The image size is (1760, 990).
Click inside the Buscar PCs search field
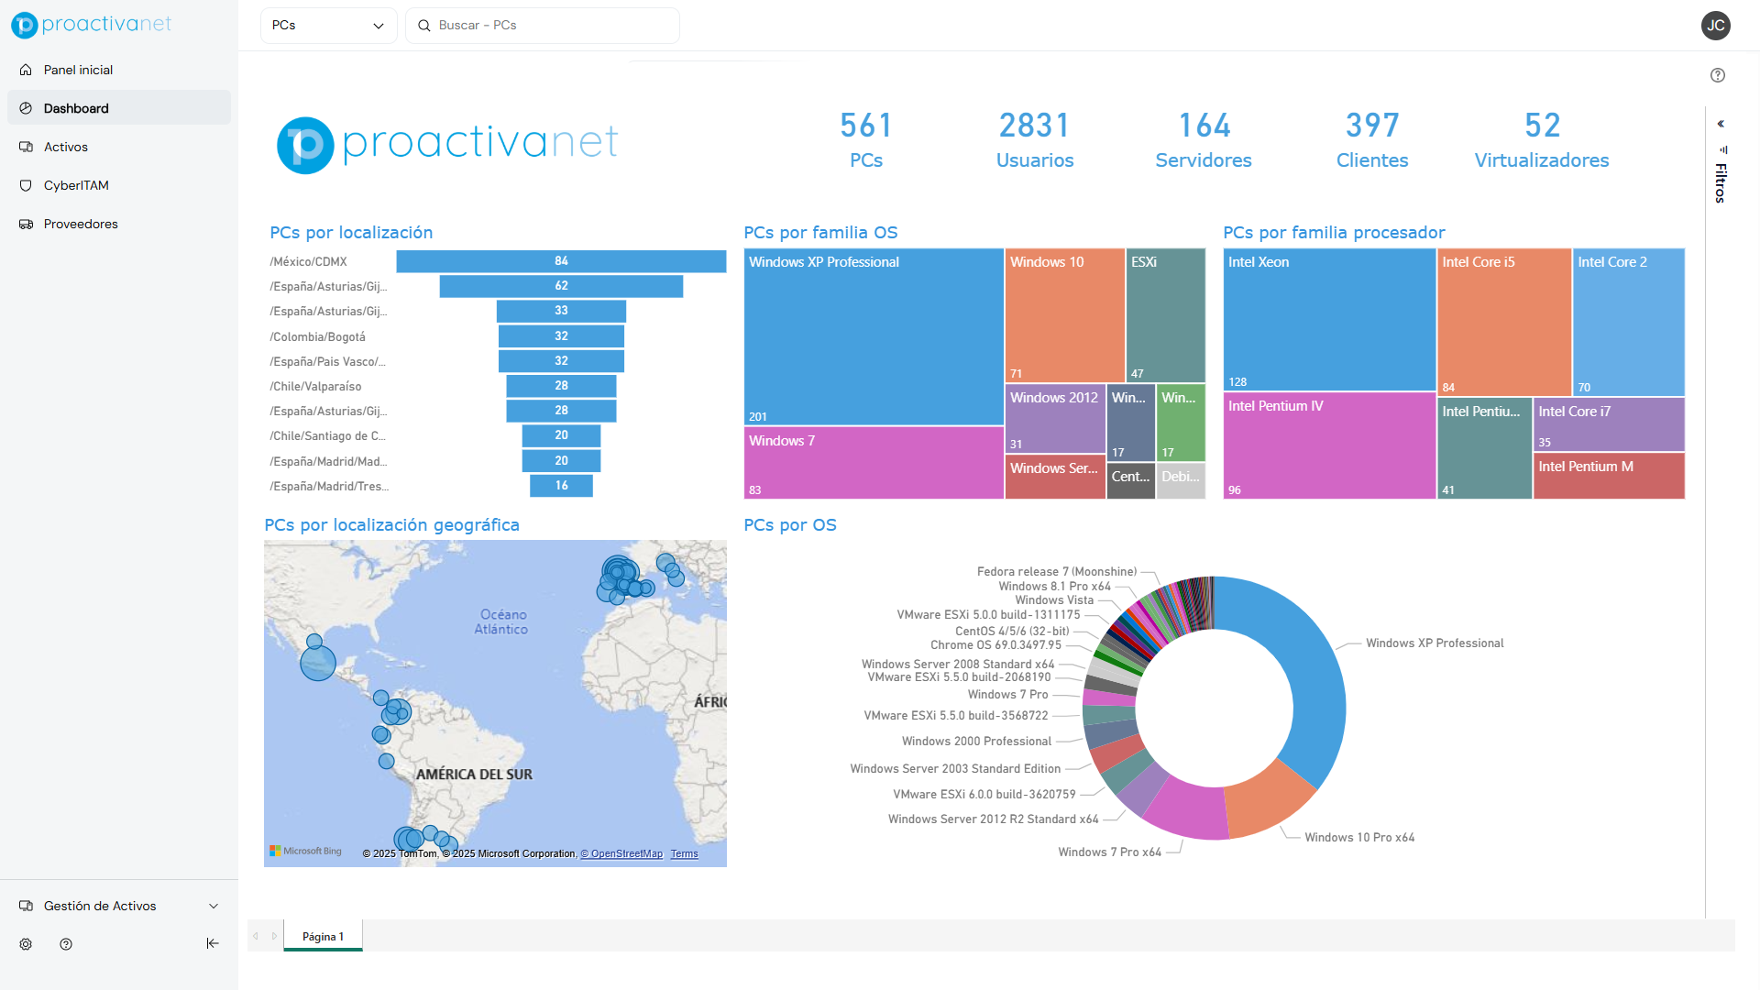[542, 25]
